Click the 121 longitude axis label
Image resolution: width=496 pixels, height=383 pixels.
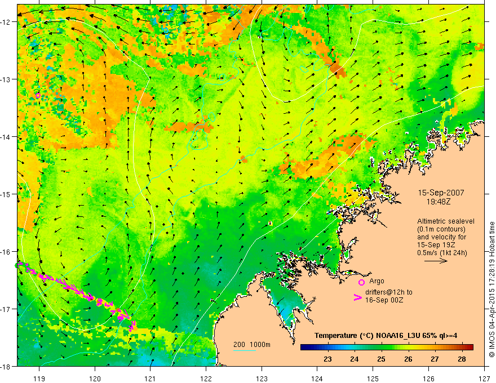click(150, 378)
